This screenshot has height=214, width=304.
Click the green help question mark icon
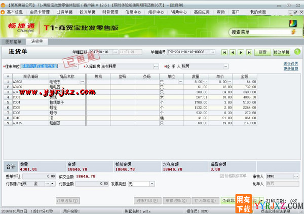click(x=297, y=52)
